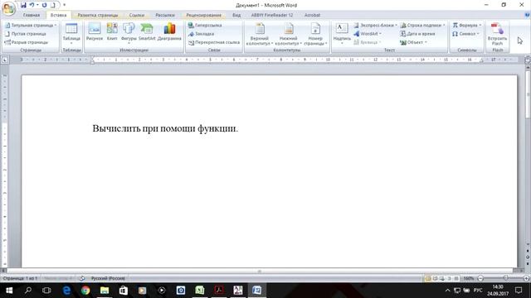The width and height of the screenshot is (531, 298).
Task: Insert a Диаграмма chart
Action: pos(169,31)
